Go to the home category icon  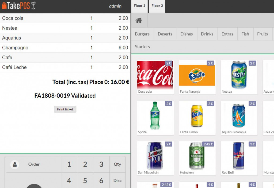[139, 20]
